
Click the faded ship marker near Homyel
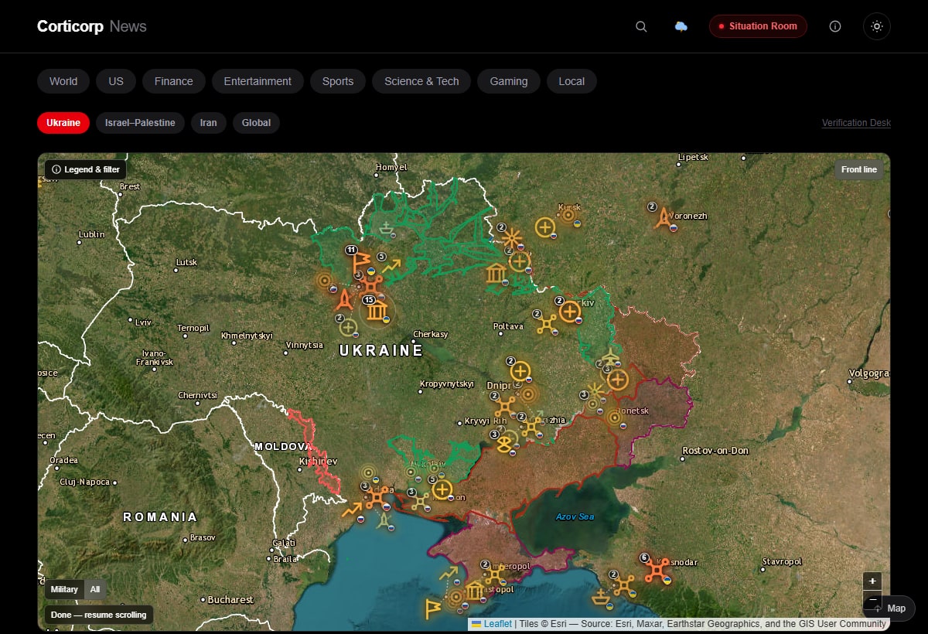(386, 227)
